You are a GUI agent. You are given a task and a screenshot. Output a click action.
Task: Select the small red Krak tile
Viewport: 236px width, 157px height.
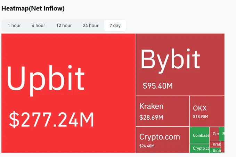215,144
